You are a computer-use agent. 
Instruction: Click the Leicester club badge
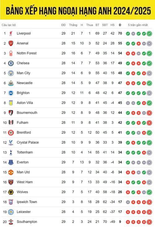11,212
